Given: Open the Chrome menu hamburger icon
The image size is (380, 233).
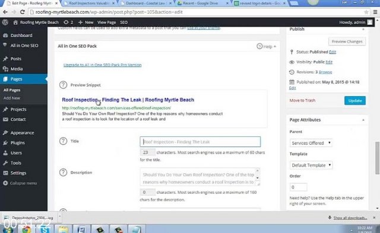Looking at the screenshot, I should click(375, 12).
